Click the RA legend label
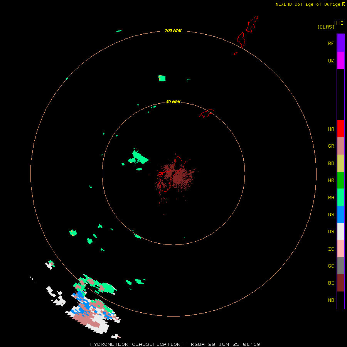The image size is (347, 347). [331, 198]
